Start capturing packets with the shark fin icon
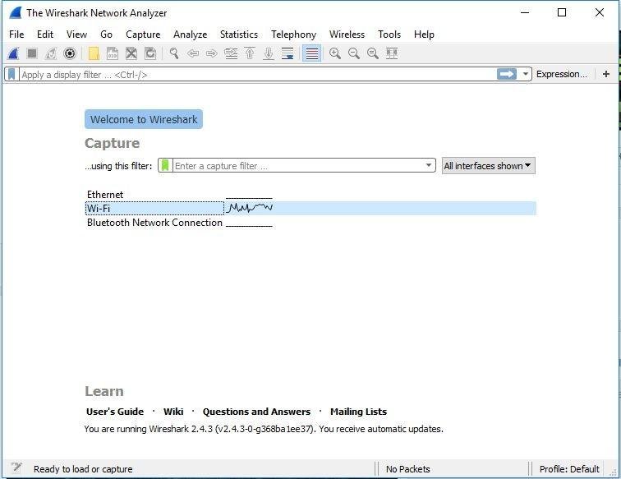This screenshot has width=621, height=479. click(13, 53)
